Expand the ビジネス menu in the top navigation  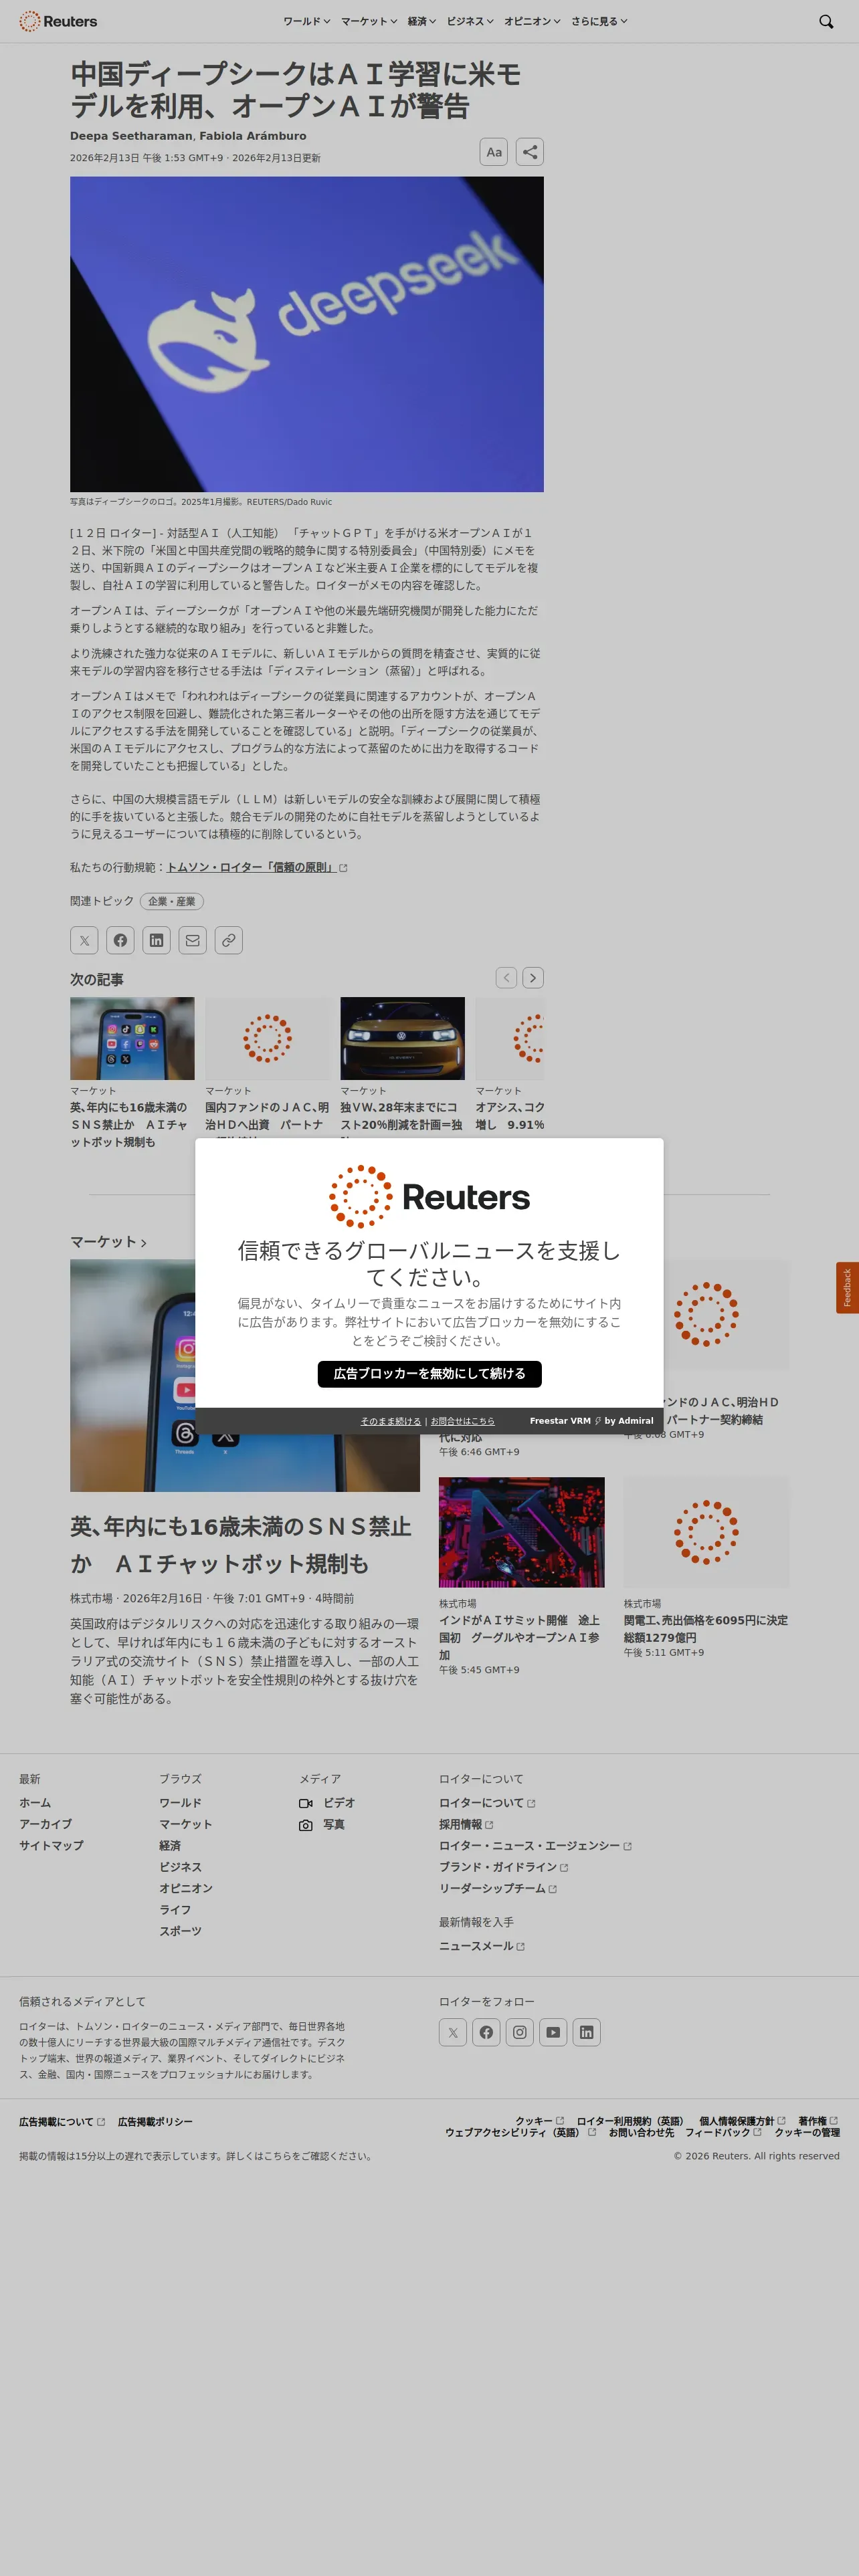pos(470,21)
